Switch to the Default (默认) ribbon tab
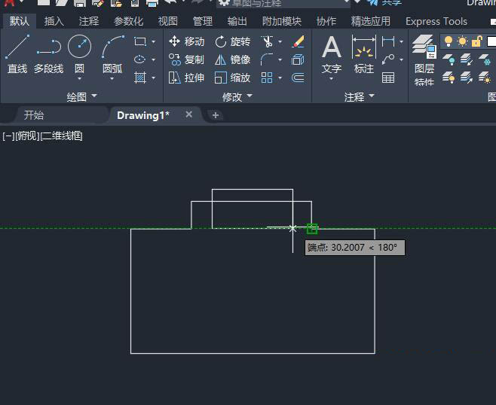 [20, 21]
